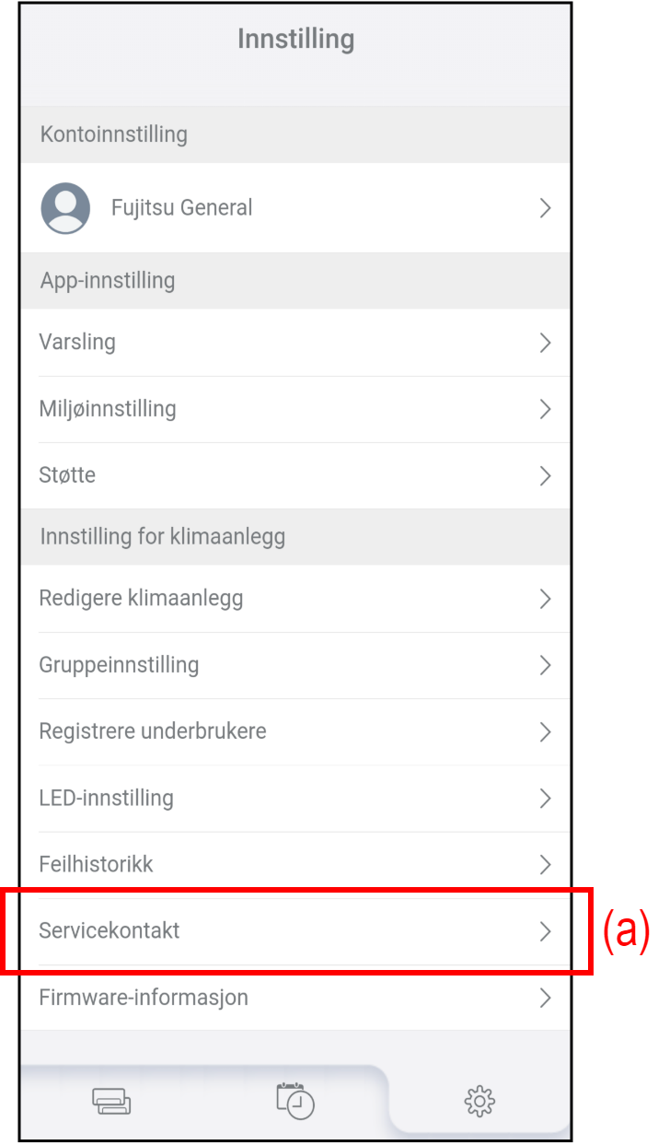Open Miljøinnstilling menu entry

tap(108, 409)
